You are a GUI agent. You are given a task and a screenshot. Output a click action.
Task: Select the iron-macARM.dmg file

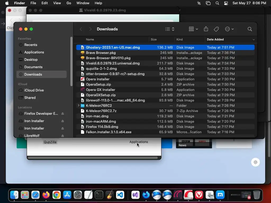click(x=165, y=121)
